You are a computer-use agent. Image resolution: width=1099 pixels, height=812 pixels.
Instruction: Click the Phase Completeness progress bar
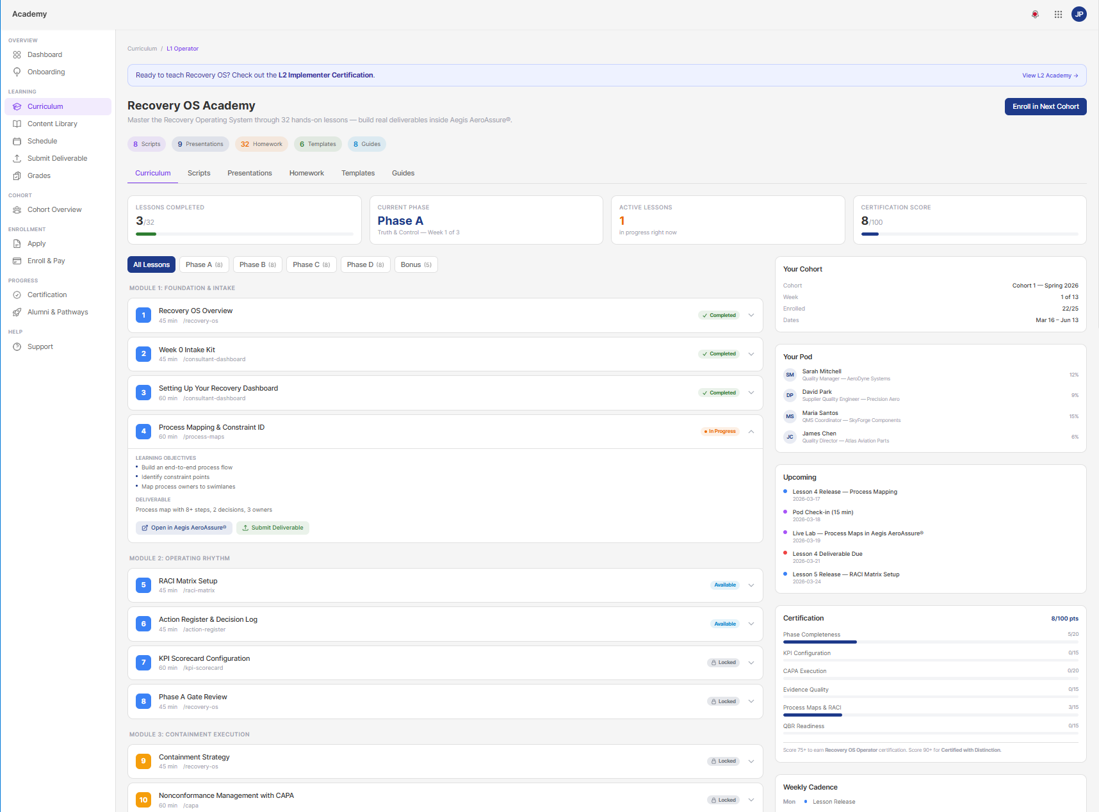[x=931, y=642]
